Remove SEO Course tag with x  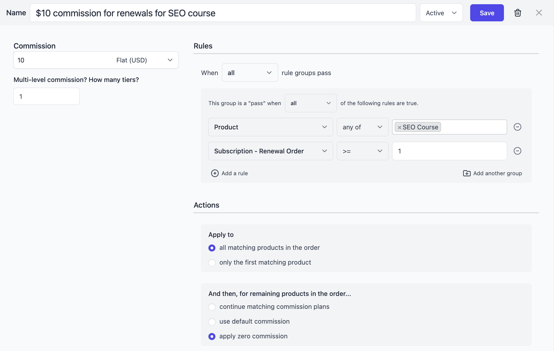[400, 127]
